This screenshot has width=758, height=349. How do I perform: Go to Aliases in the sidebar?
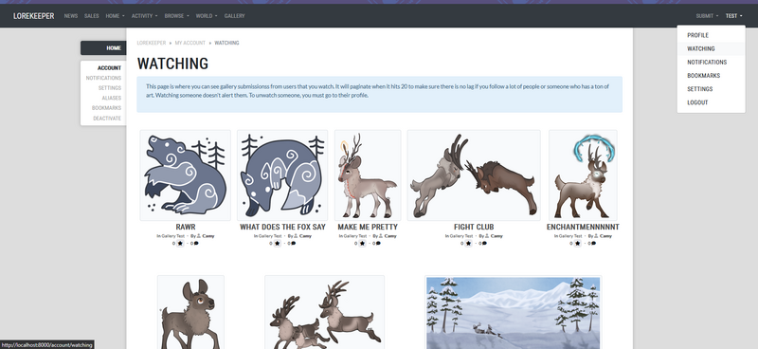point(112,99)
